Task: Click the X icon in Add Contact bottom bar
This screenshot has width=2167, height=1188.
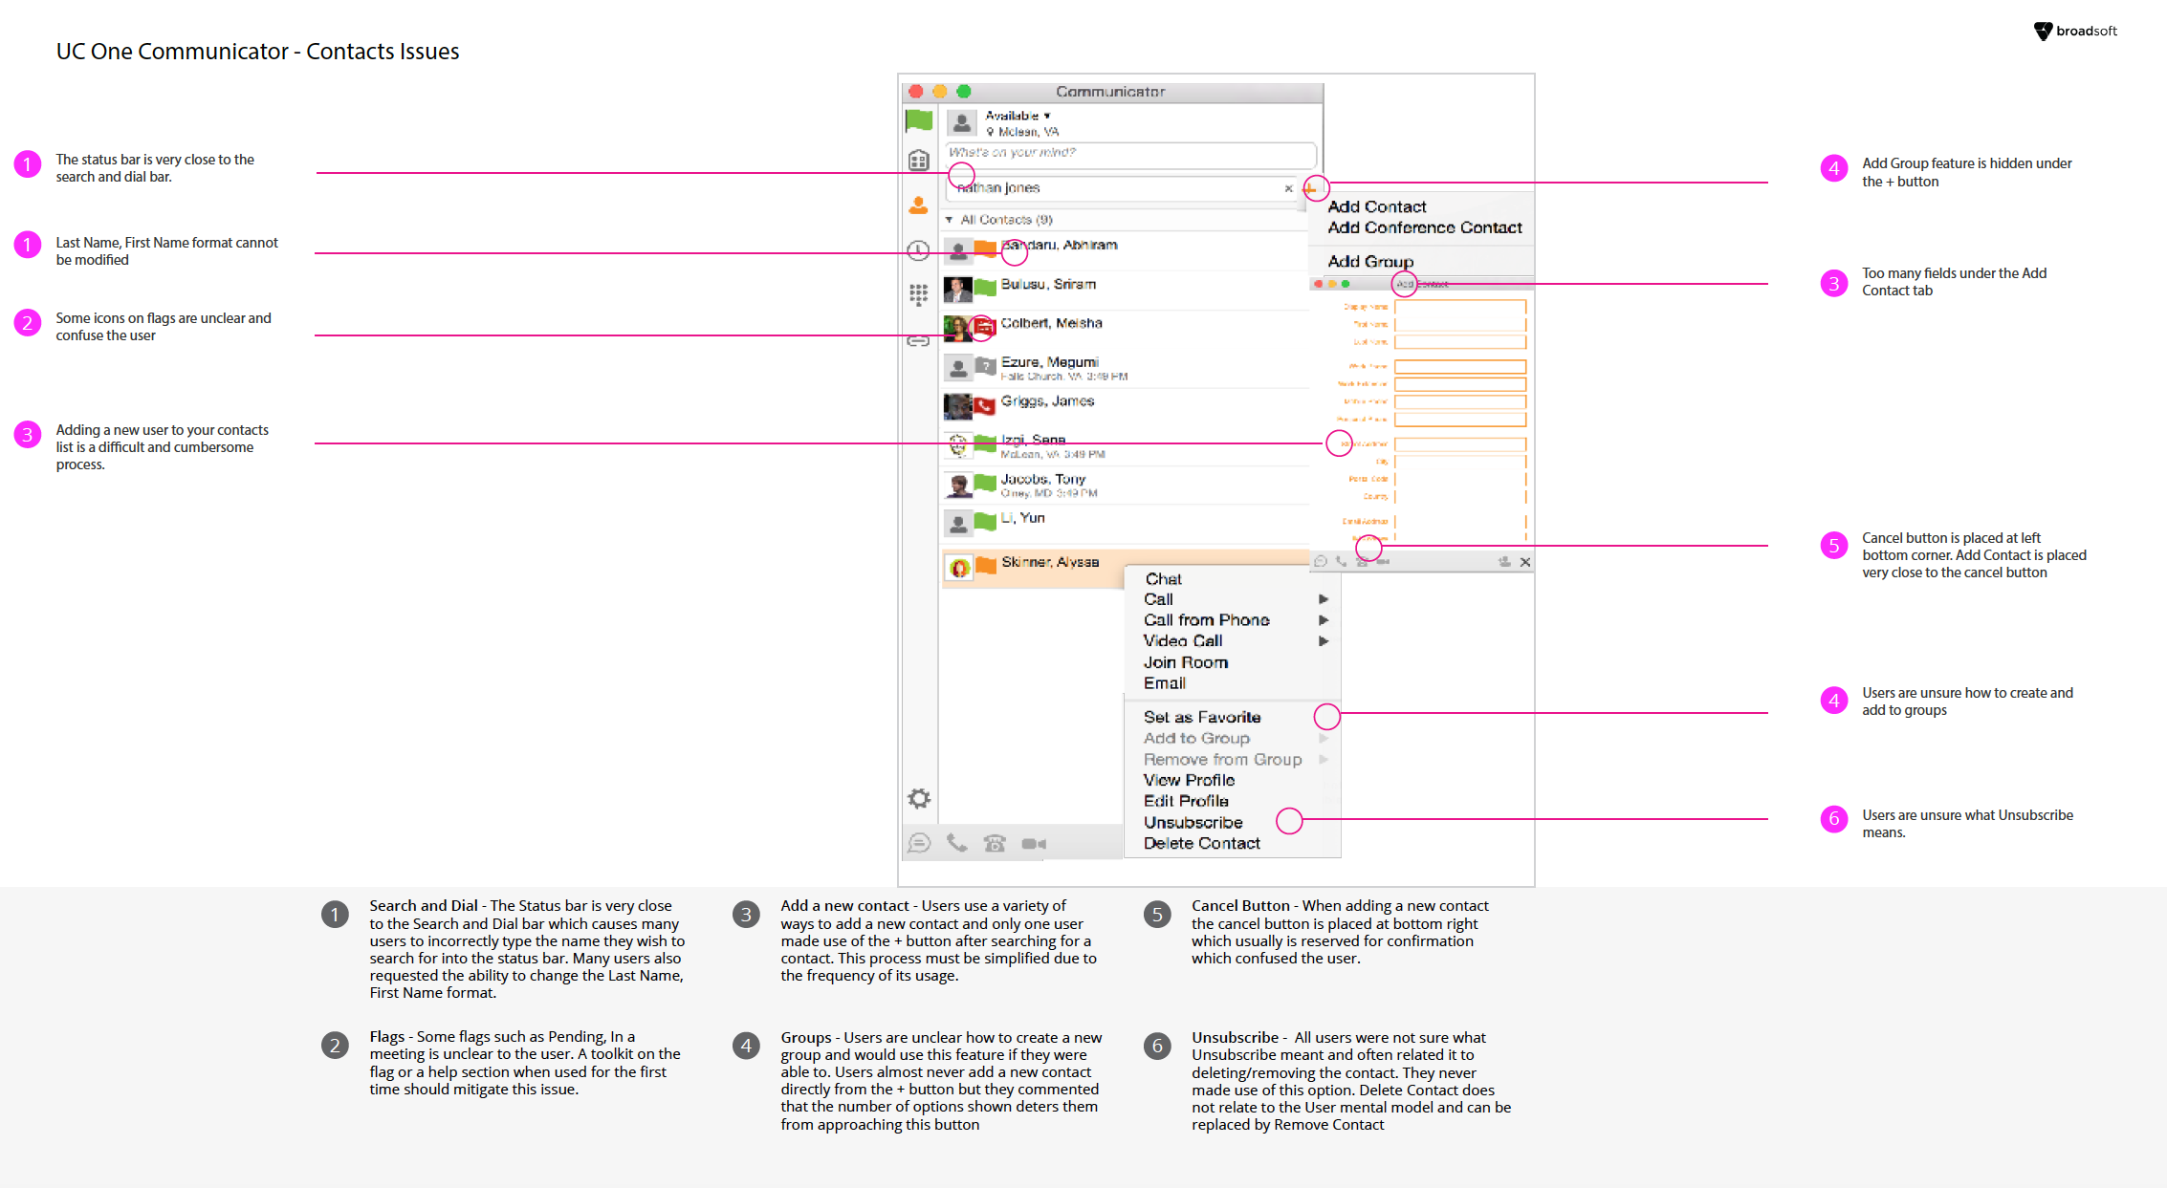Action: coord(1525,562)
